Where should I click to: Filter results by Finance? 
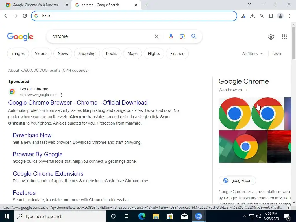tap(177, 53)
